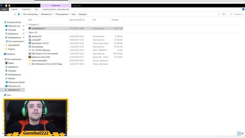The image size is (245, 138).
Task: Click the forward navigation arrow
Action: pyautogui.click(x=8, y=15)
